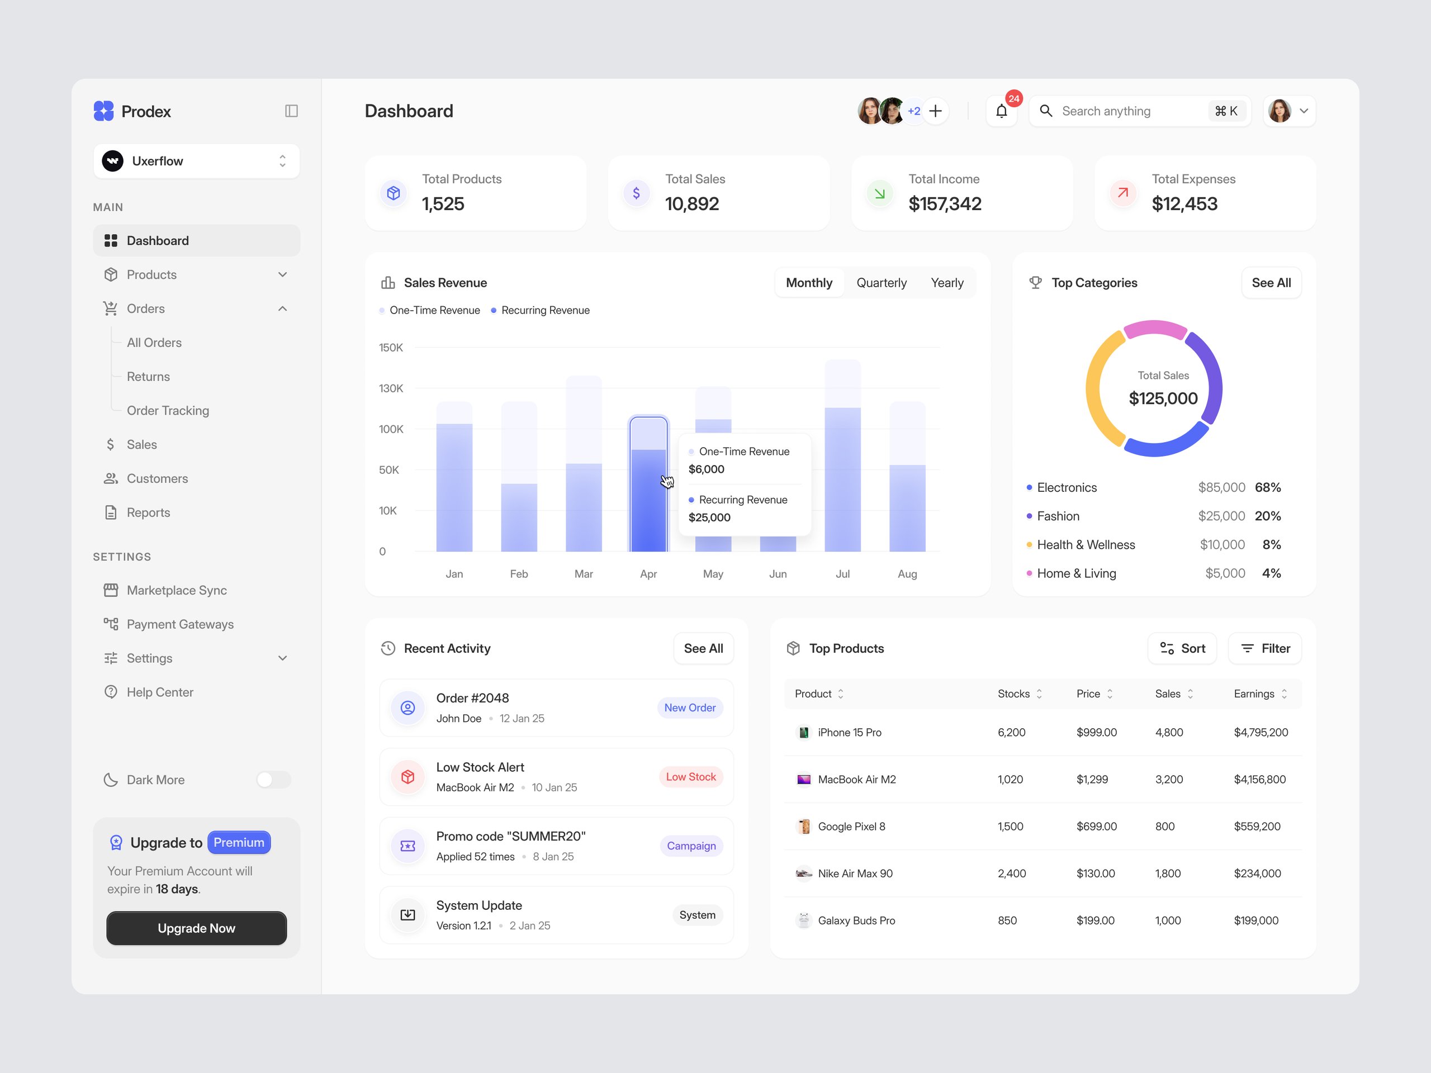Click the plus icon to add a team member
The width and height of the screenshot is (1431, 1073).
pos(935,111)
